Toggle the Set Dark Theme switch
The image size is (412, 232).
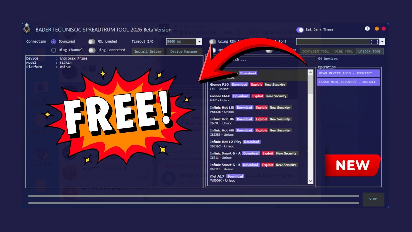300,30
